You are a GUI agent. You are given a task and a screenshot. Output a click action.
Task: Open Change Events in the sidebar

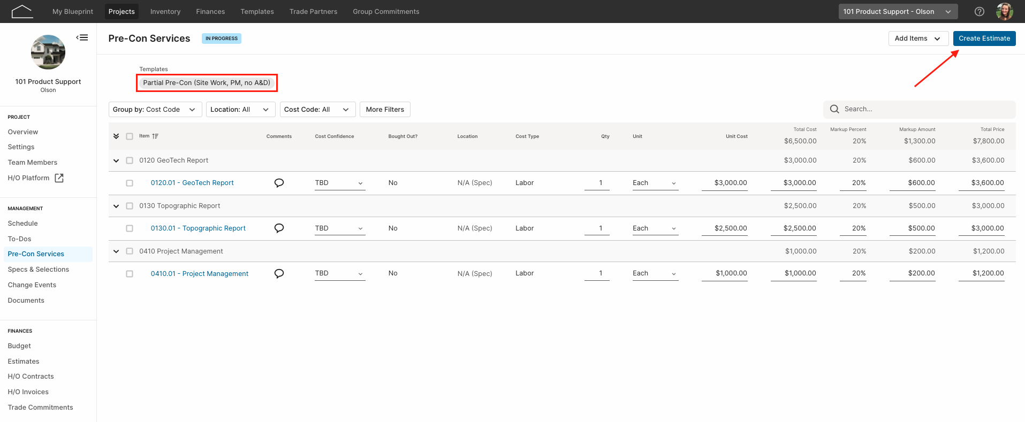(32, 285)
